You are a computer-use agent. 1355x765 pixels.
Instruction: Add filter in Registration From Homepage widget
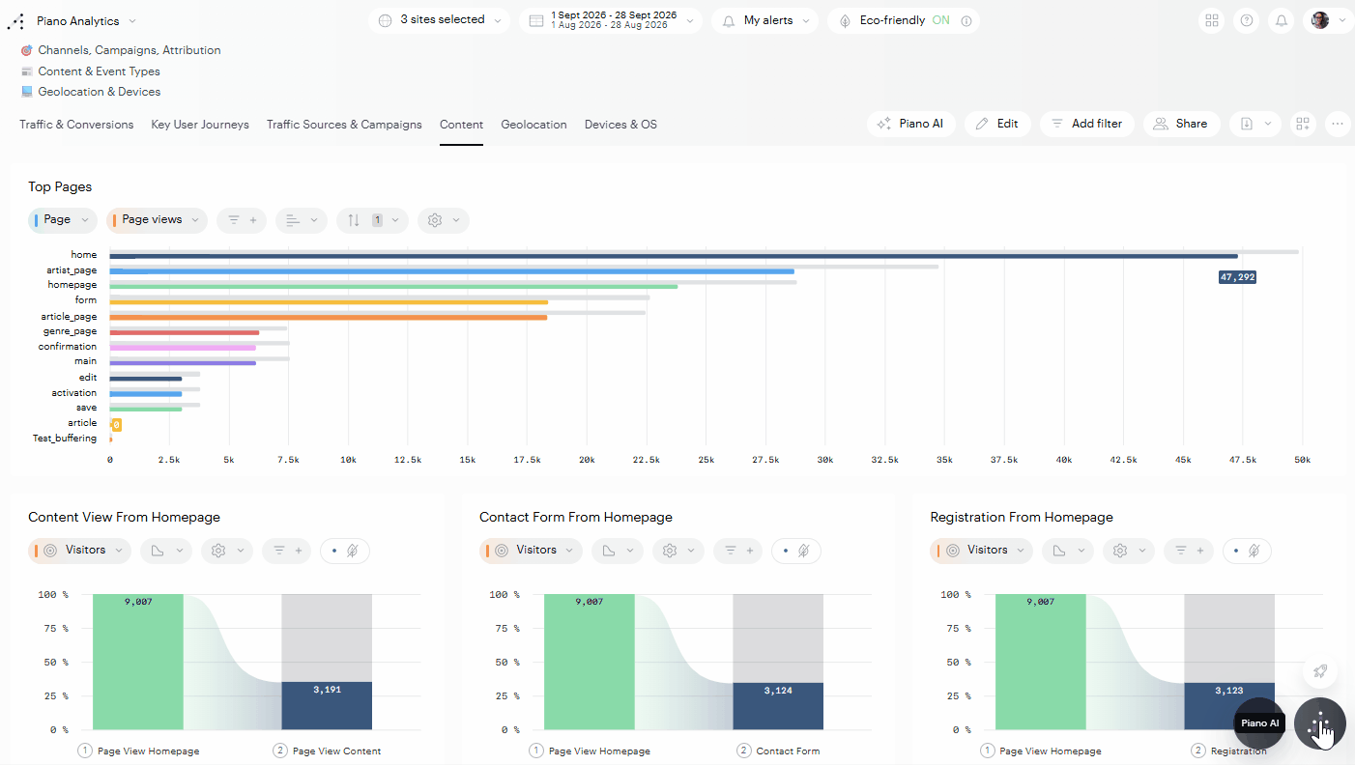(1189, 551)
